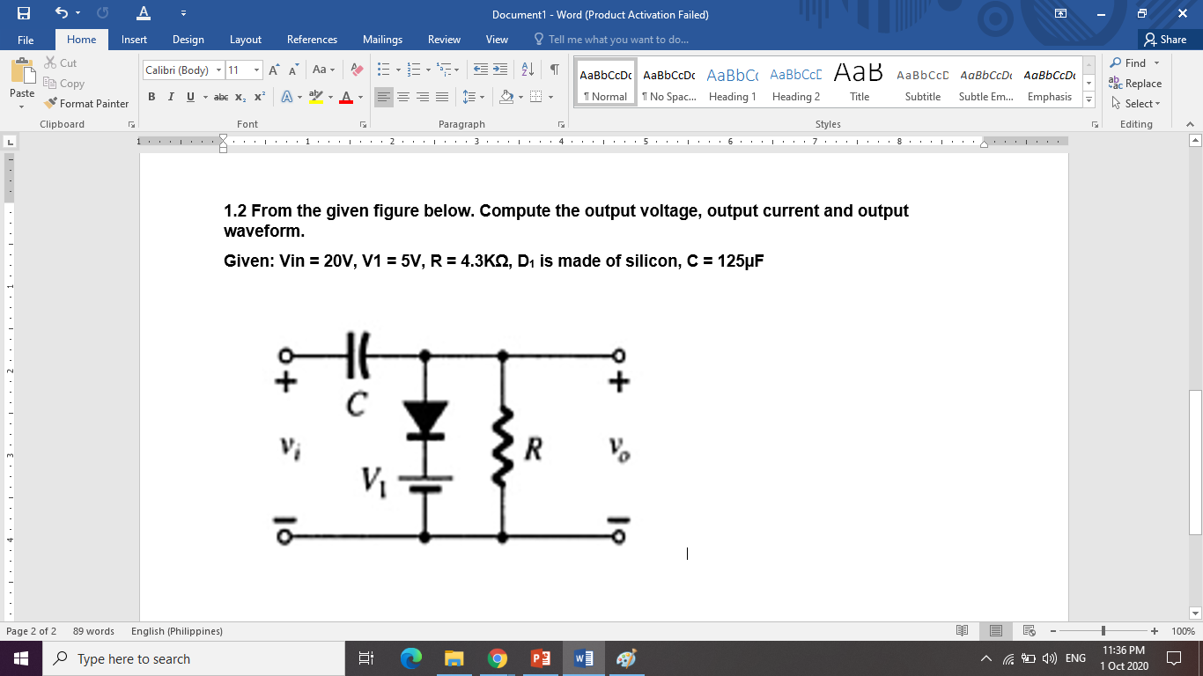Click the Save icon in quick access toolbar
The image size is (1203, 676).
(24, 14)
